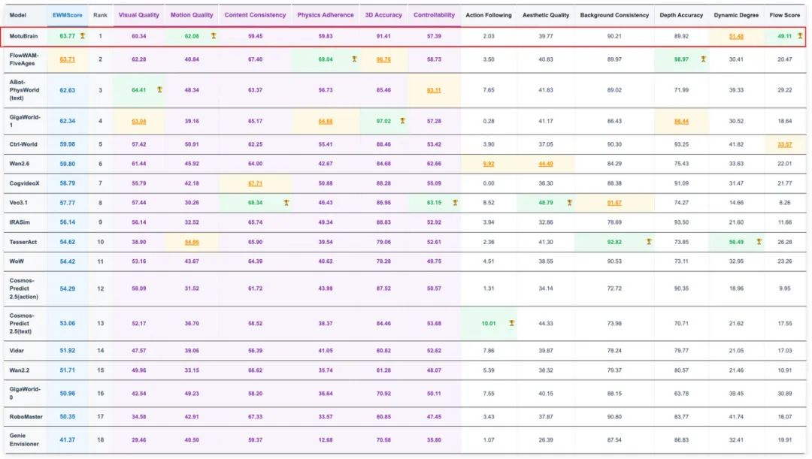Select the RoboMaster model name
812x459 pixels.
coord(26,417)
